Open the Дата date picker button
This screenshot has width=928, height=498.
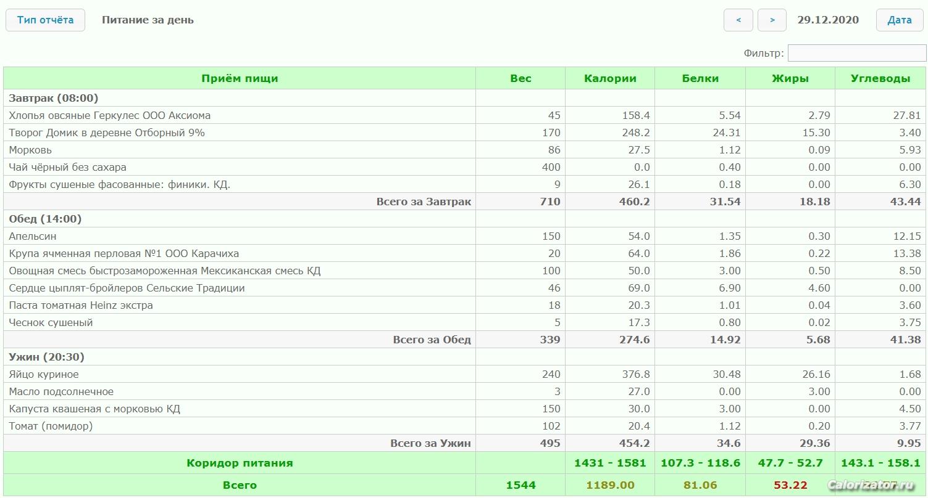pyautogui.click(x=900, y=20)
